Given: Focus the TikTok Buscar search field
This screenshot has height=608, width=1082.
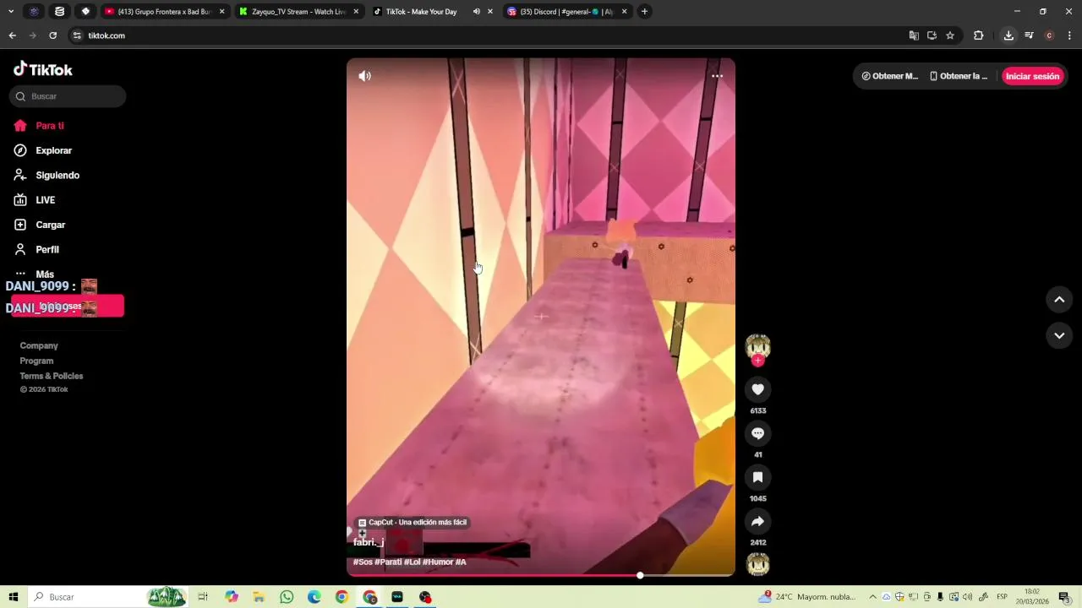Looking at the screenshot, I should coord(68,96).
